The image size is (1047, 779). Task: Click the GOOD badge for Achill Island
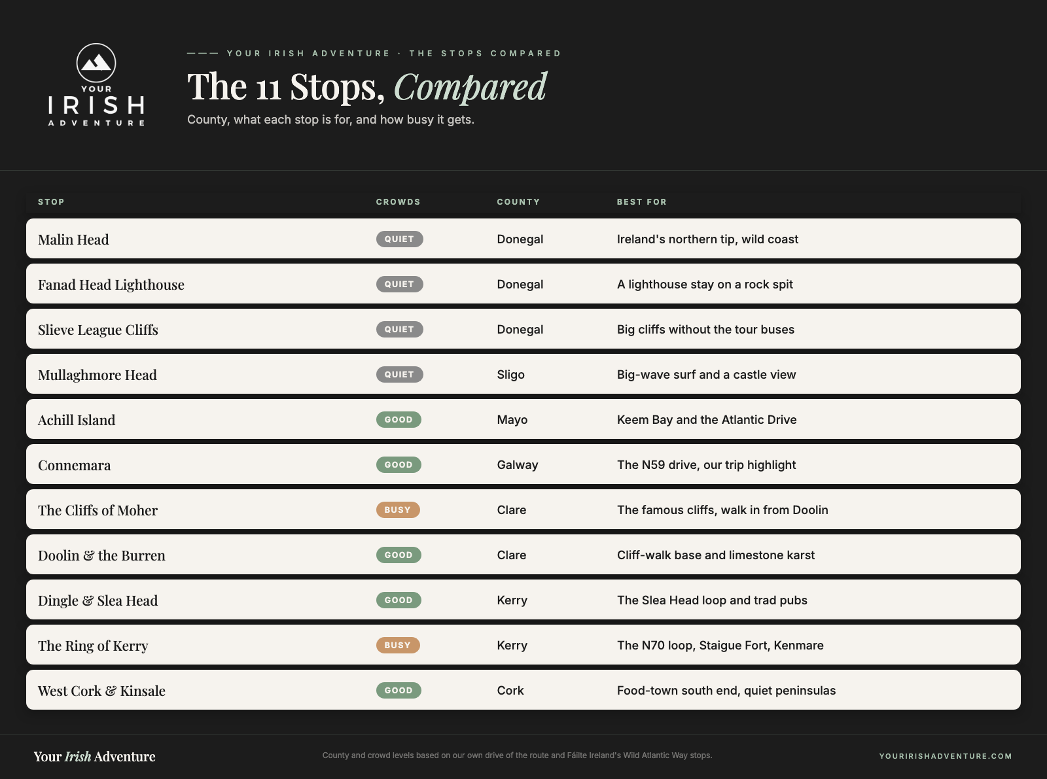click(x=399, y=419)
